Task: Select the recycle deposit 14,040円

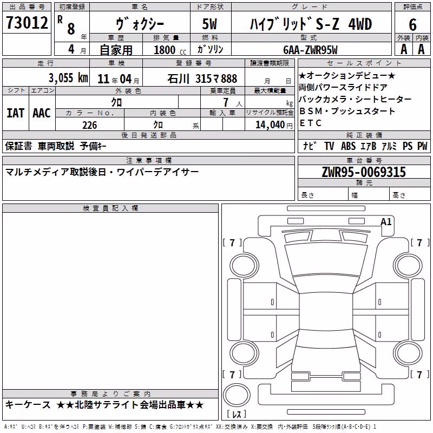Action: click(x=274, y=125)
